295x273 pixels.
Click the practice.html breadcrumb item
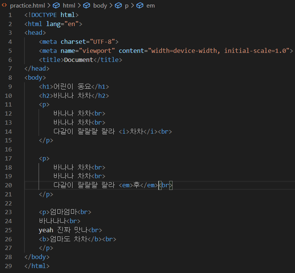tap(28, 6)
